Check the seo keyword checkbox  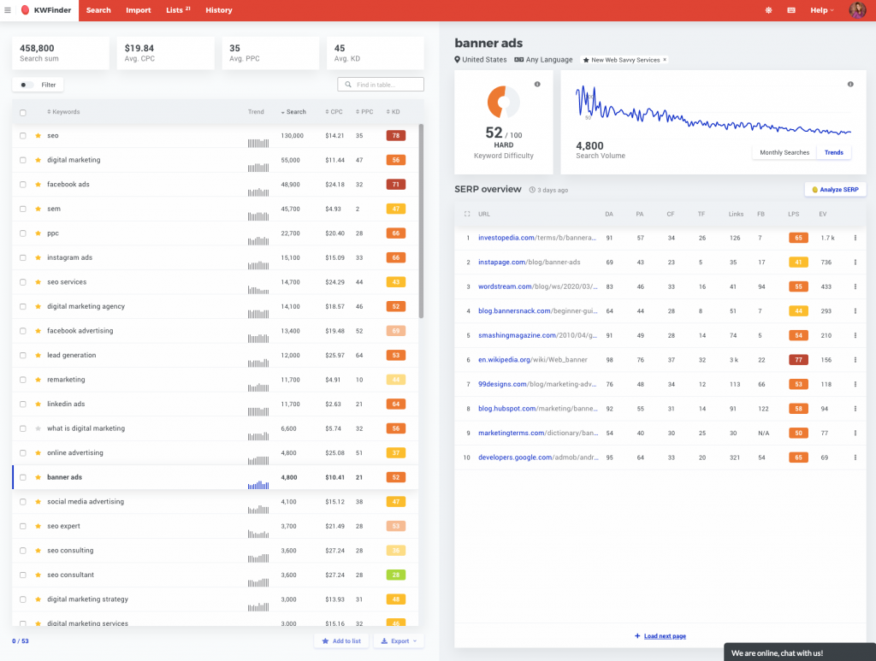pyautogui.click(x=23, y=136)
